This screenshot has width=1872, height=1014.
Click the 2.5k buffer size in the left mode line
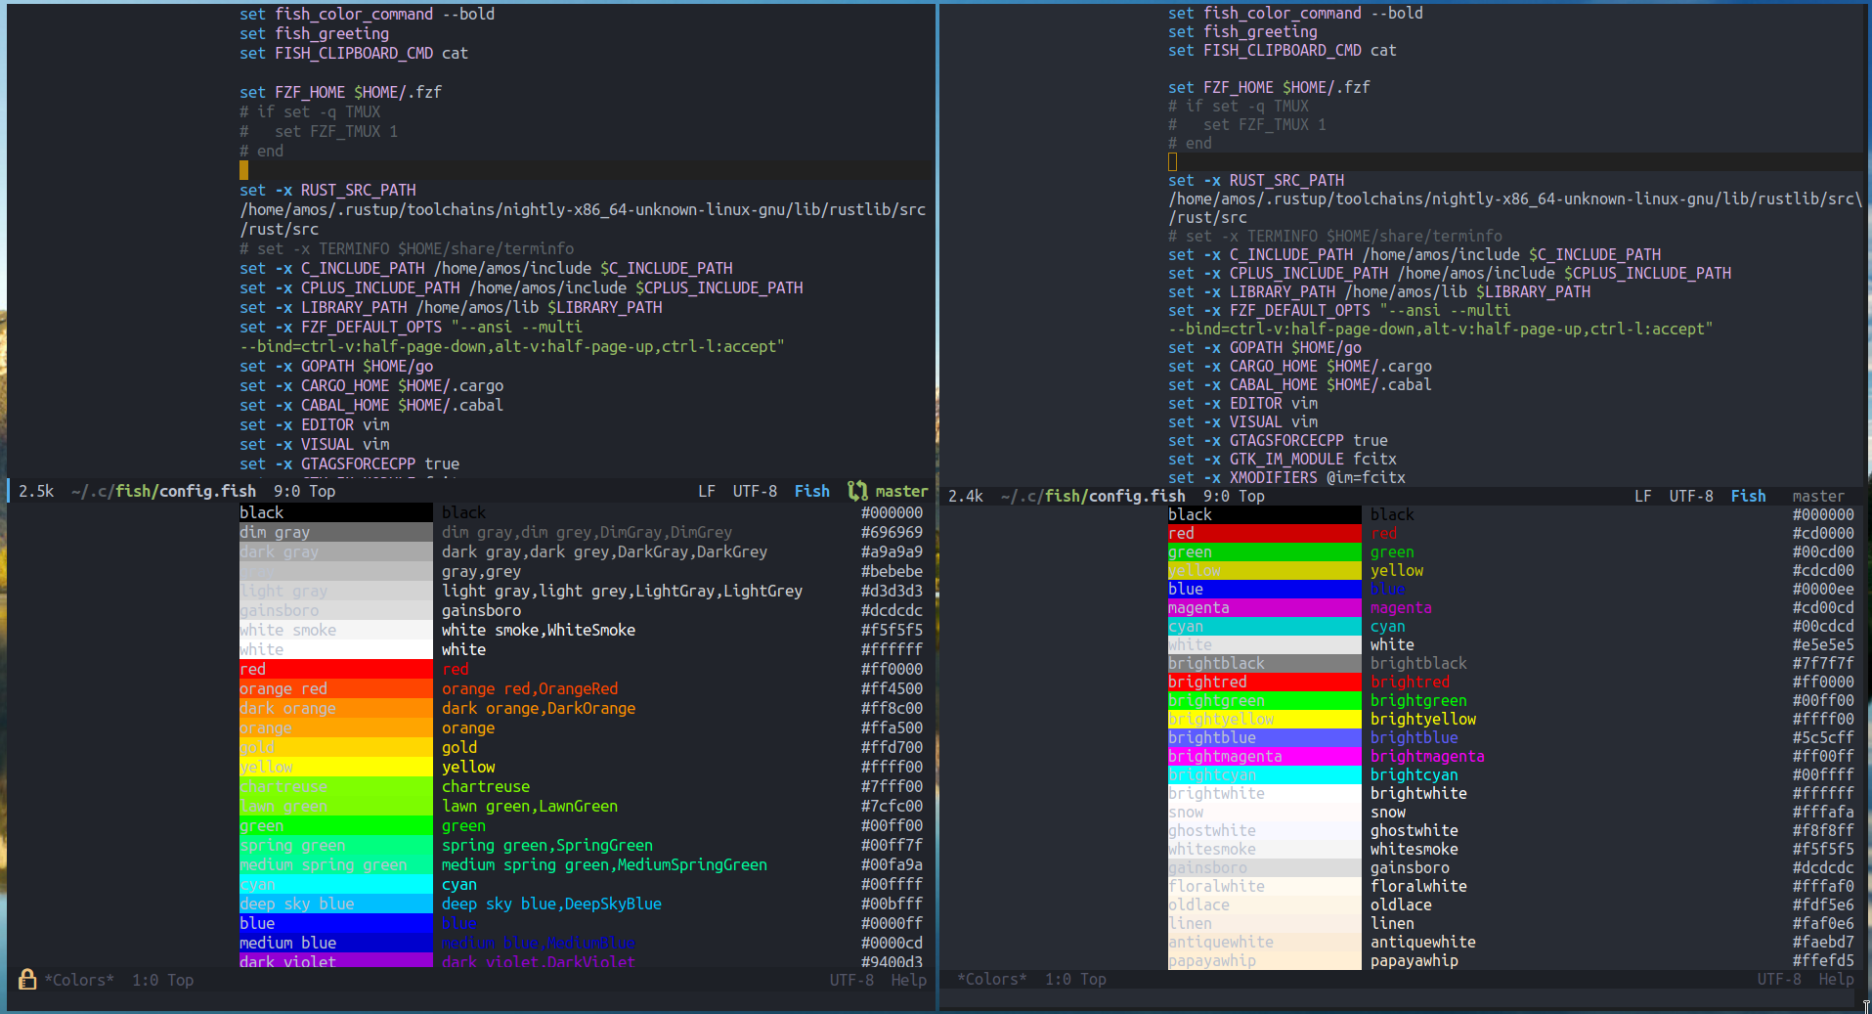coord(36,491)
